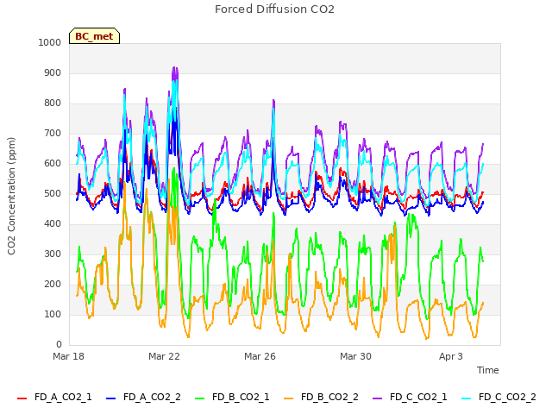Click the green FD_B_CO2_1 legend swatch
The width and height of the screenshot is (552, 414).
click(x=199, y=398)
